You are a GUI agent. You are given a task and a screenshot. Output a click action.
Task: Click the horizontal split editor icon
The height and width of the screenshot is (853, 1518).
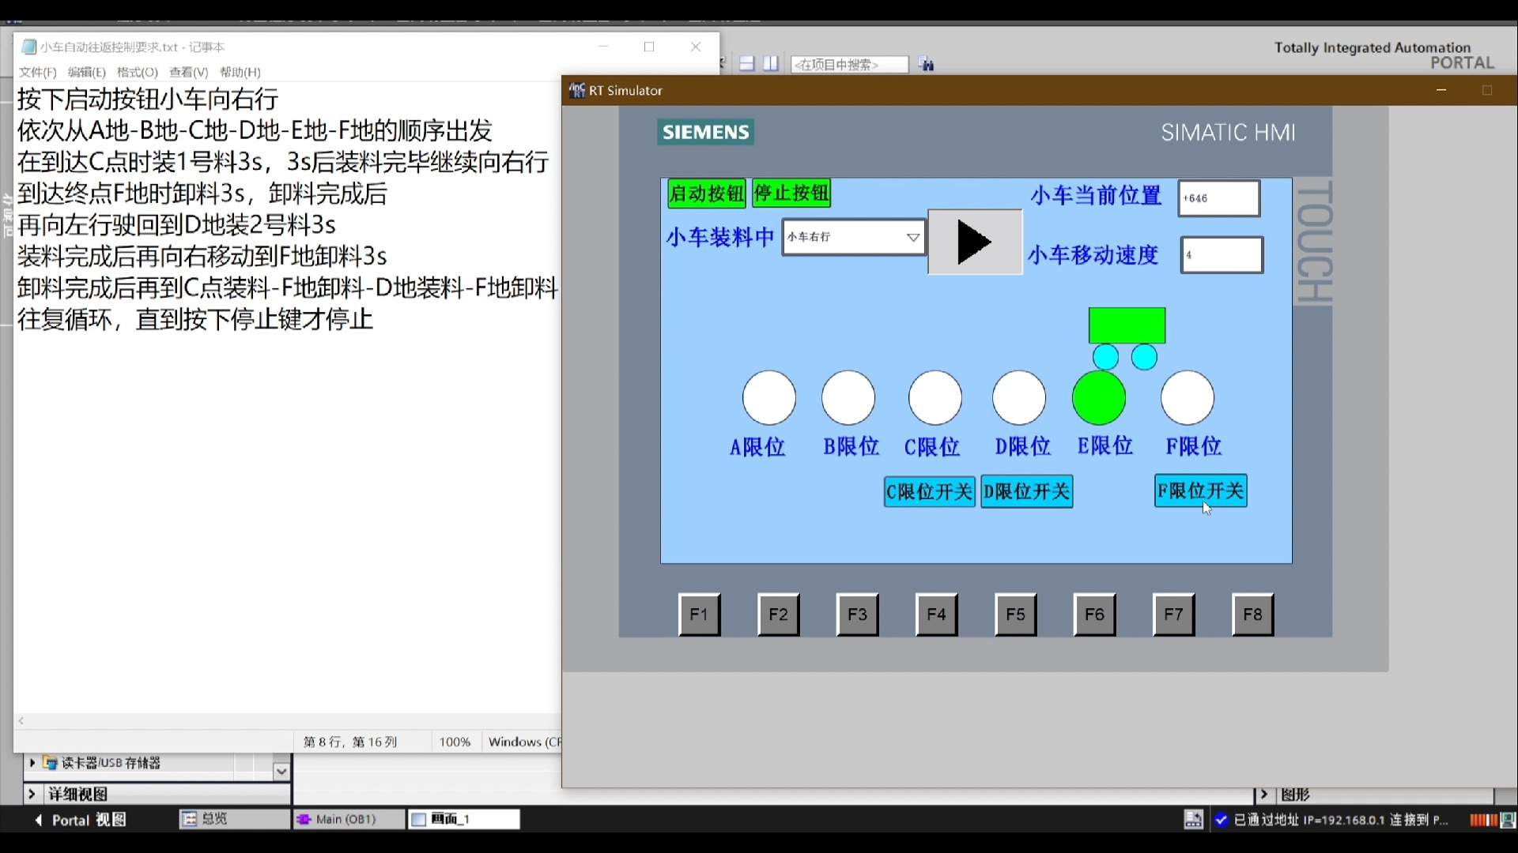(x=746, y=64)
